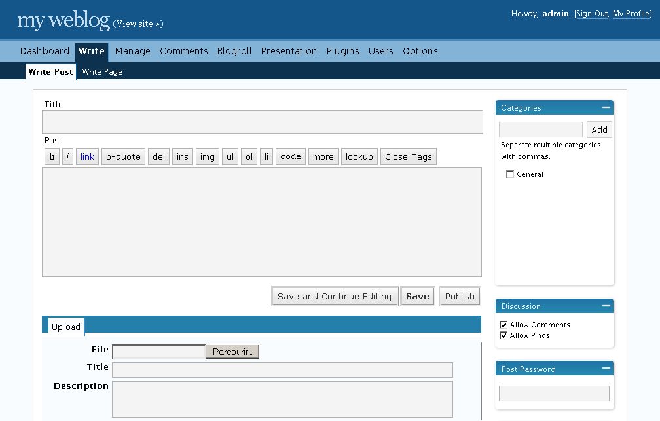Click into the post Title field
Screen dimensions: 660x421
[262, 122]
